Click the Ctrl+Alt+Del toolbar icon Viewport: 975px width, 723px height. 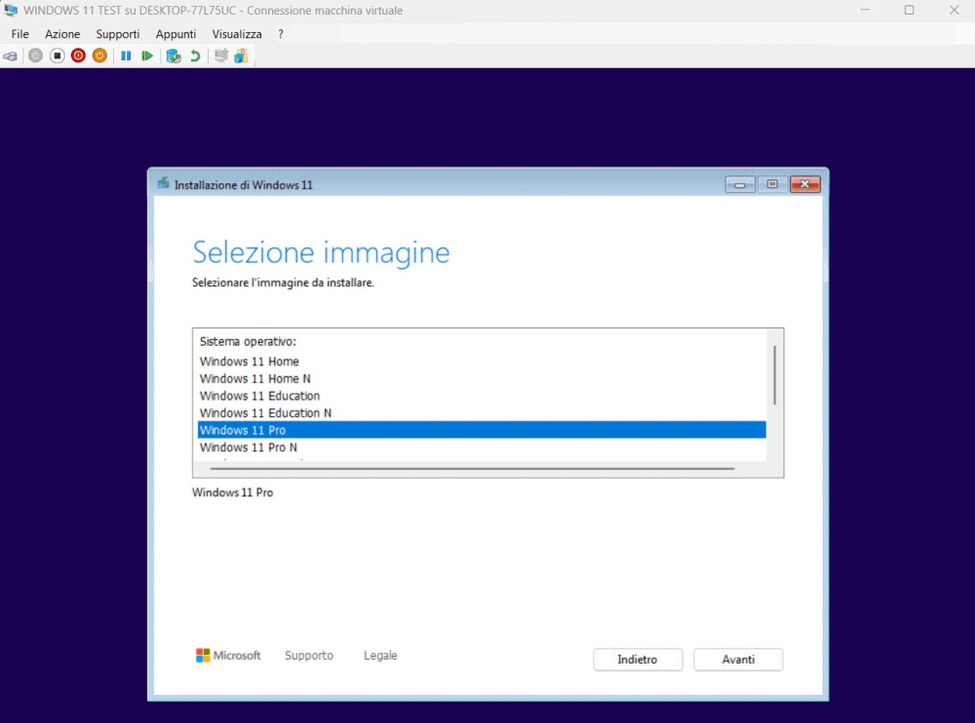11,56
